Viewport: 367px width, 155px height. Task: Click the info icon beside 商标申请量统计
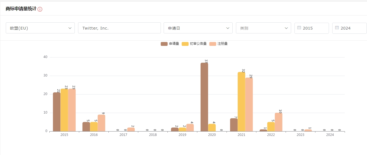(x=40, y=9)
